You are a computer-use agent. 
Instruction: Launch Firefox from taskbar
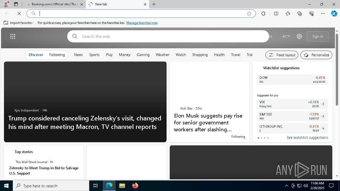(135, 186)
